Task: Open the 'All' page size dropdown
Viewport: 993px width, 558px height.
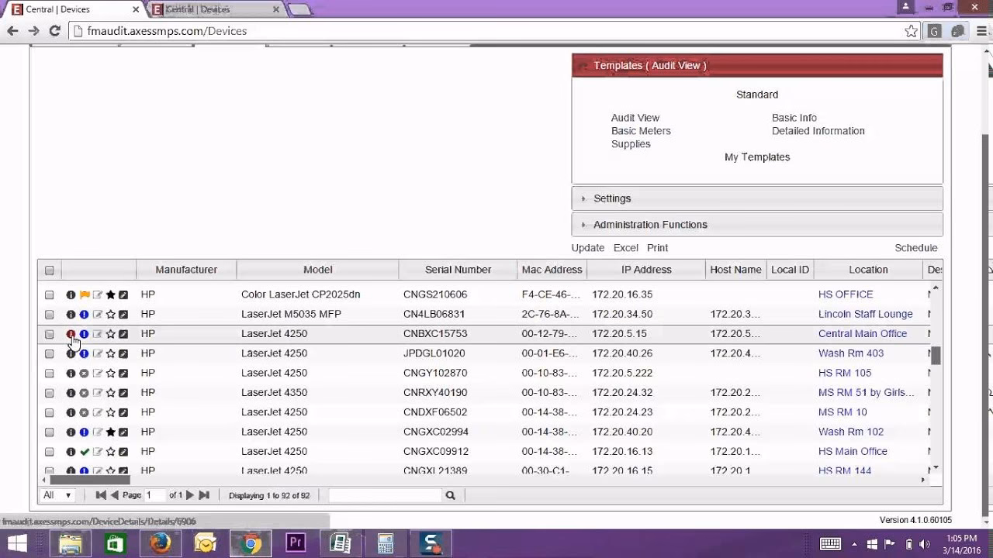Action: pos(57,495)
